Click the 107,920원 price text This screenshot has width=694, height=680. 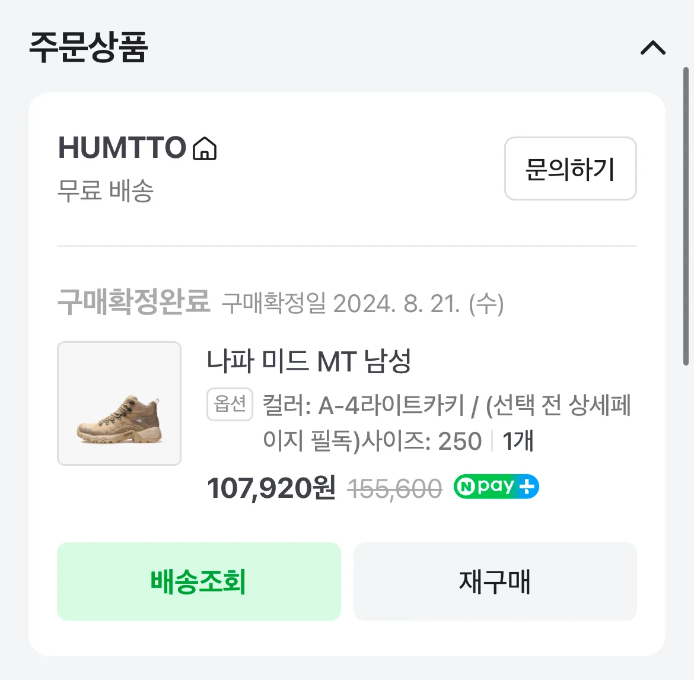[271, 488]
